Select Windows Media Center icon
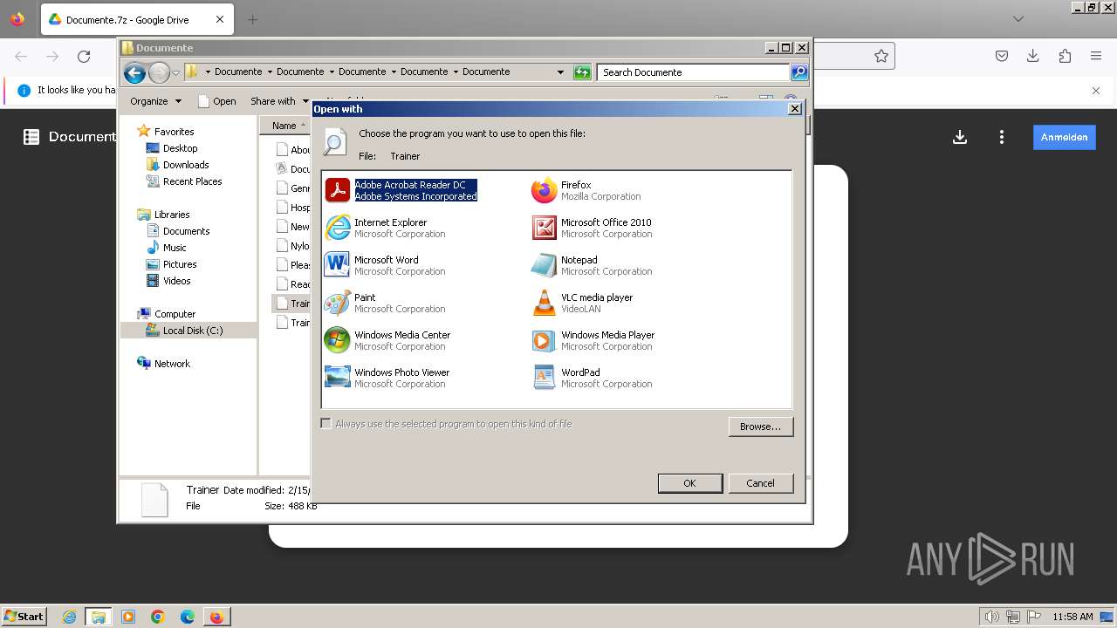The width and height of the screenshot is (1117, 628). point(338,340)
